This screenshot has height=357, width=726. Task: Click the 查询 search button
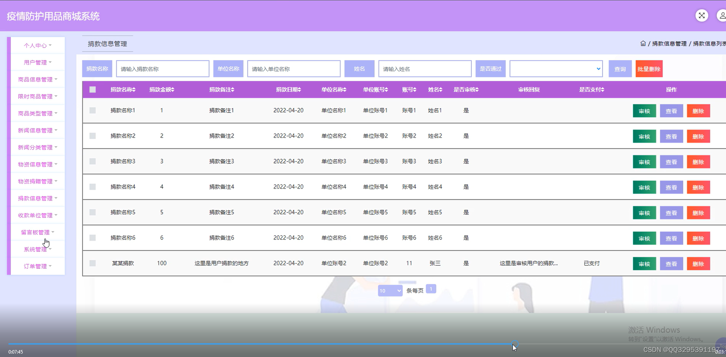[620, 69]
